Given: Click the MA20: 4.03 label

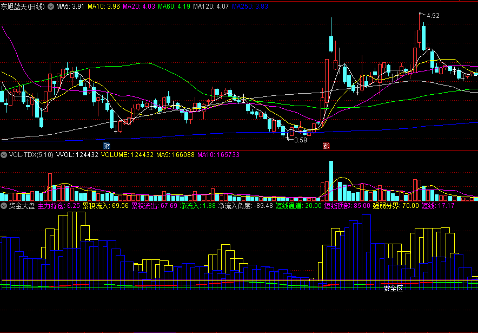Looking at the screenshot, I should pyautogui.click(x=139, y=6).
